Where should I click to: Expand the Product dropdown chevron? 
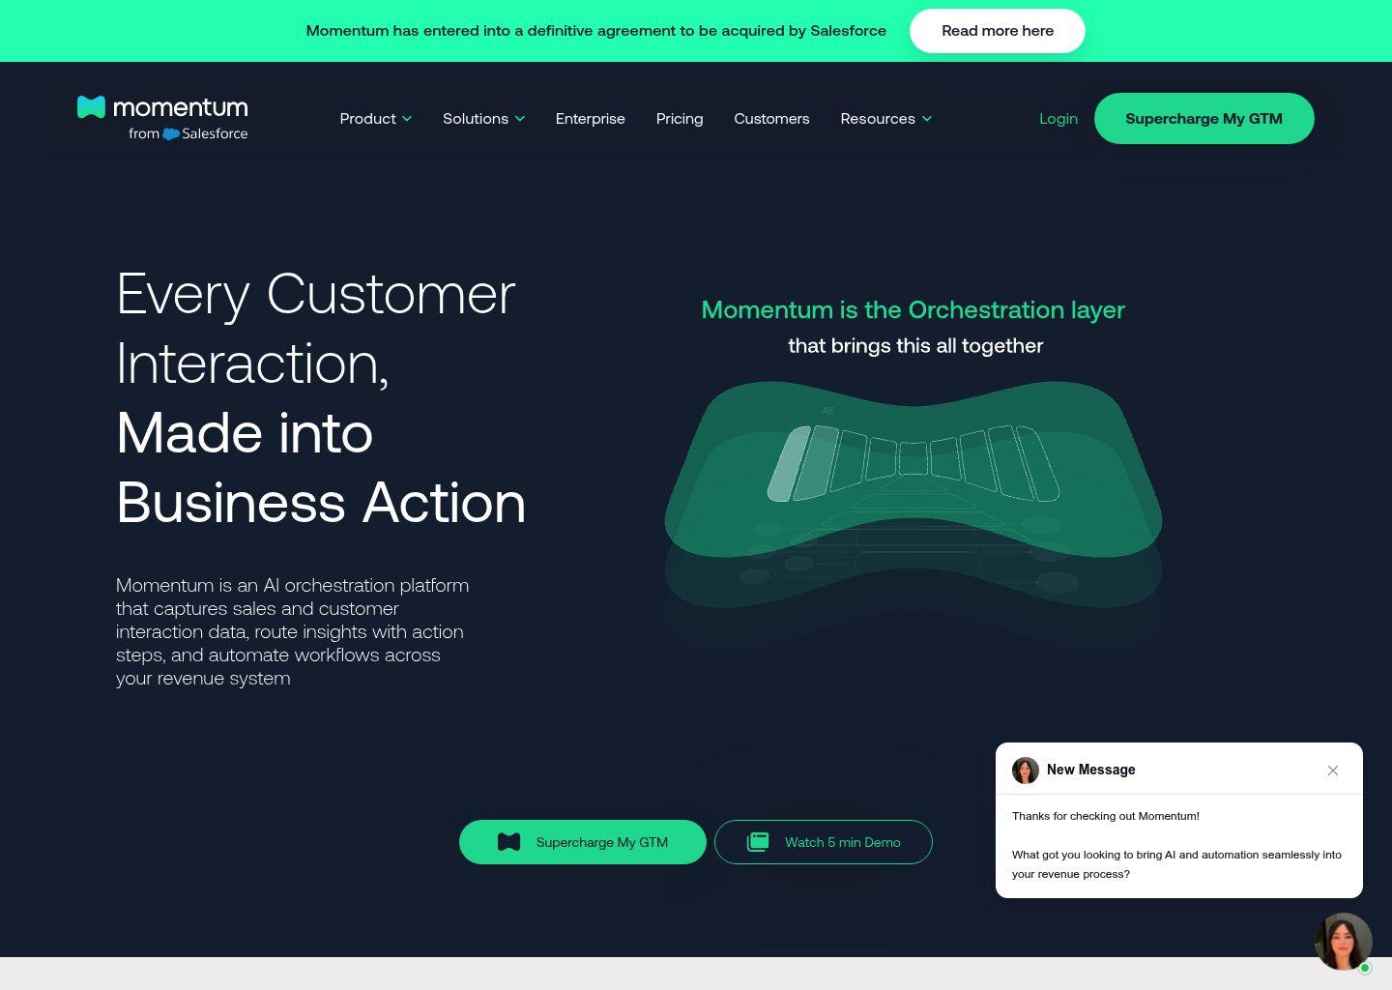[407, 119]
